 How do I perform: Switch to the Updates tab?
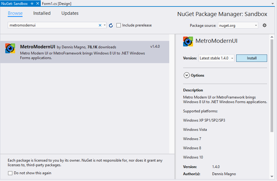click(70, 13)
